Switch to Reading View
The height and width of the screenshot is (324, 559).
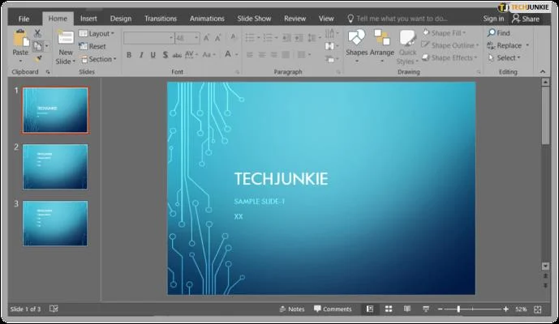coord(407,309)
